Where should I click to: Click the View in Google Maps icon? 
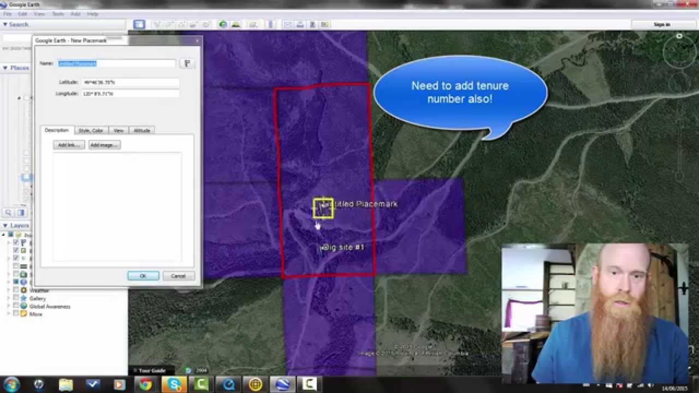tap(325, 25)
